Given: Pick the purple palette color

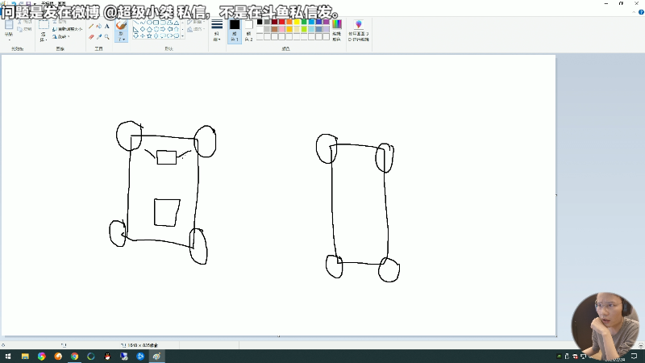Looking at the screenshot, I should pos(327,23).
